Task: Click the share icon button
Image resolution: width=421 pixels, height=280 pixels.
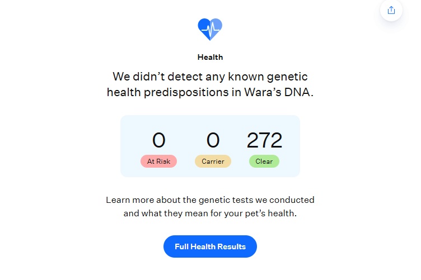Action: (391, 10)
